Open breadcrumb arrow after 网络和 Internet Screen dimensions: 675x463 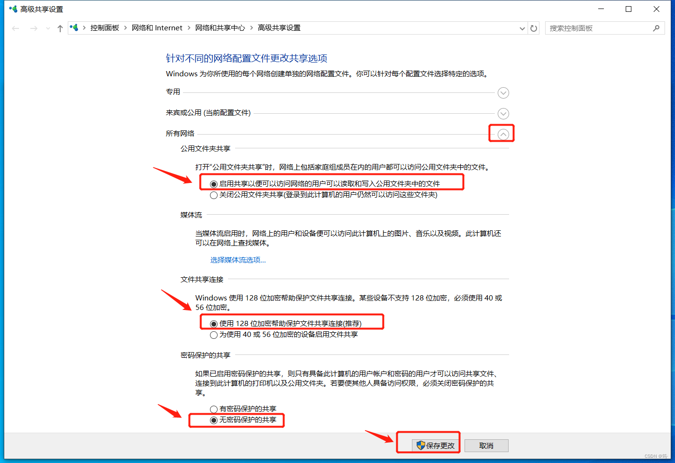click(189, 28)
